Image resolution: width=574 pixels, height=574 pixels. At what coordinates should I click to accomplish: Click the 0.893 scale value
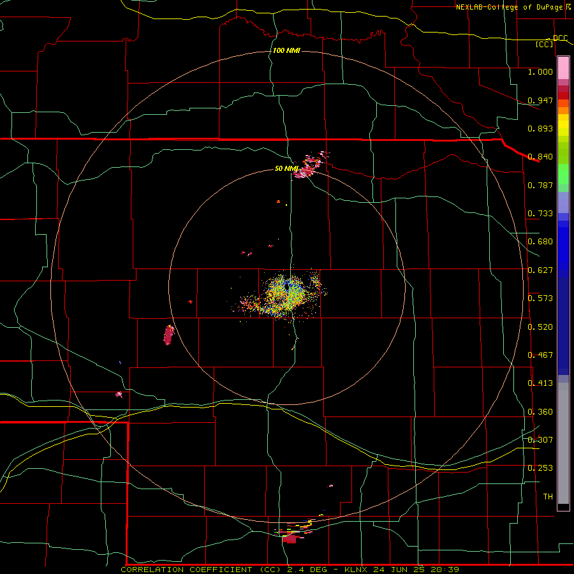tap(540, 128)
